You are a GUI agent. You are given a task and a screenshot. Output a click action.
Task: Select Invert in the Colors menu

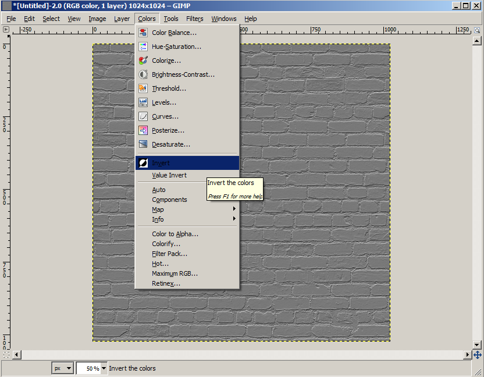pos(187,163)
